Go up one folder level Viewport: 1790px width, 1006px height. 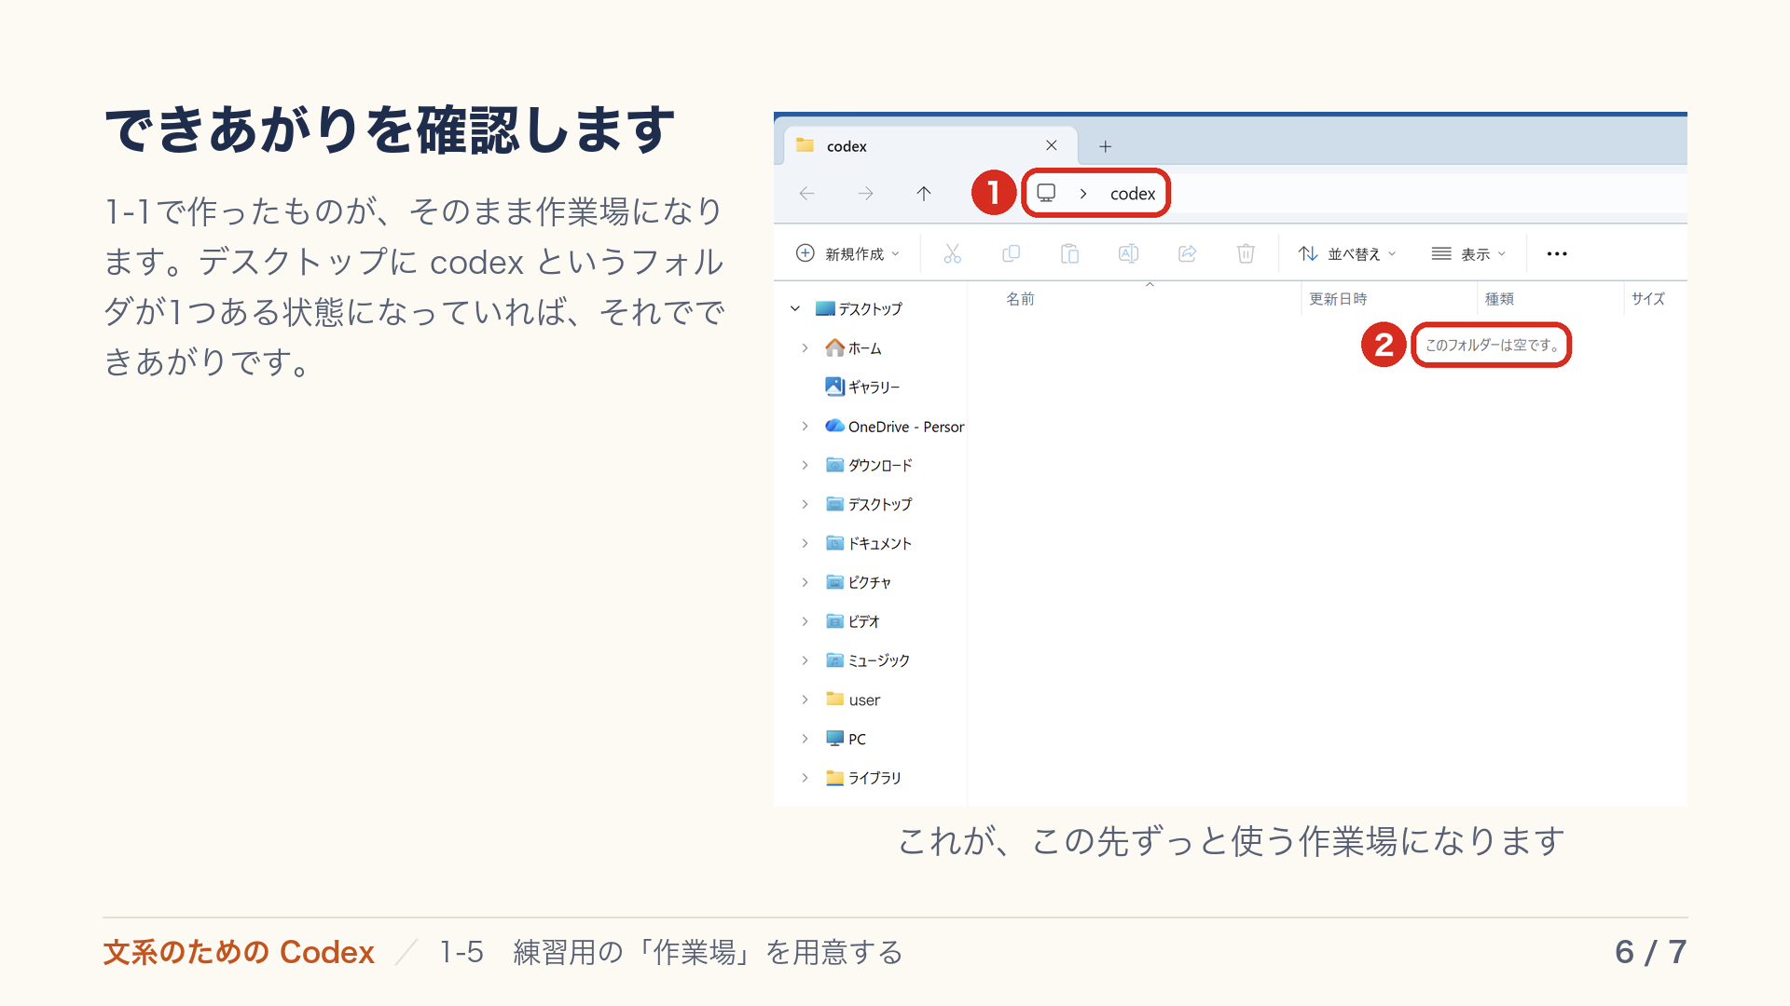point(923,194)
